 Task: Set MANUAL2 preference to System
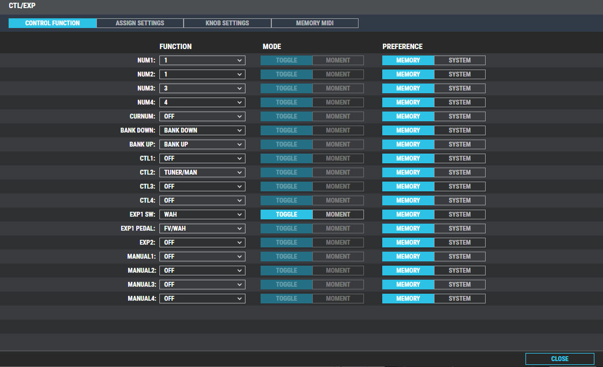pyautogui.click(x=460, y=271)
